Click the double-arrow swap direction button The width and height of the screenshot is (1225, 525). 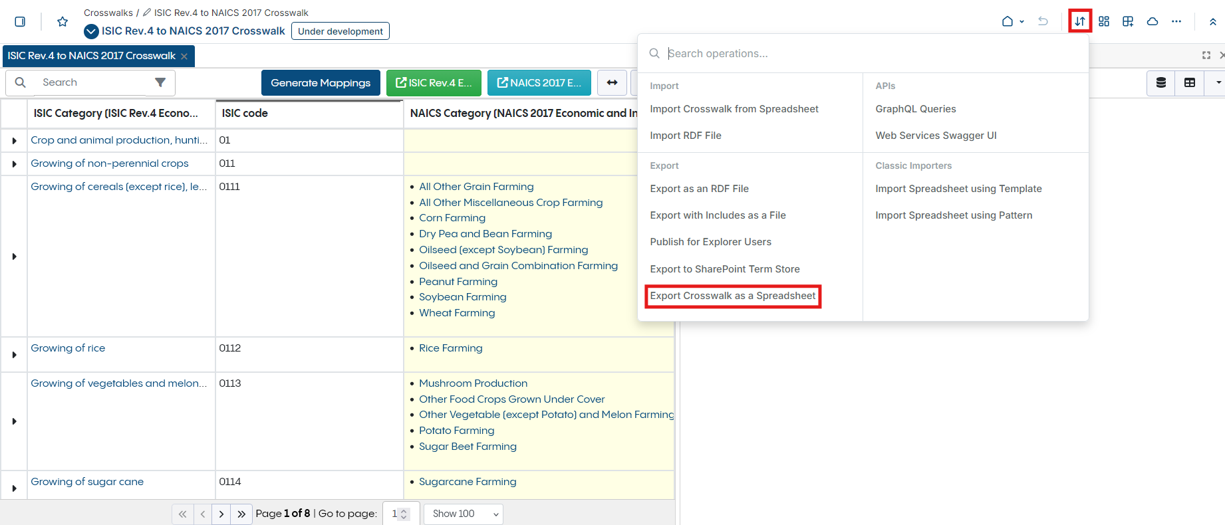click(612, 82)
